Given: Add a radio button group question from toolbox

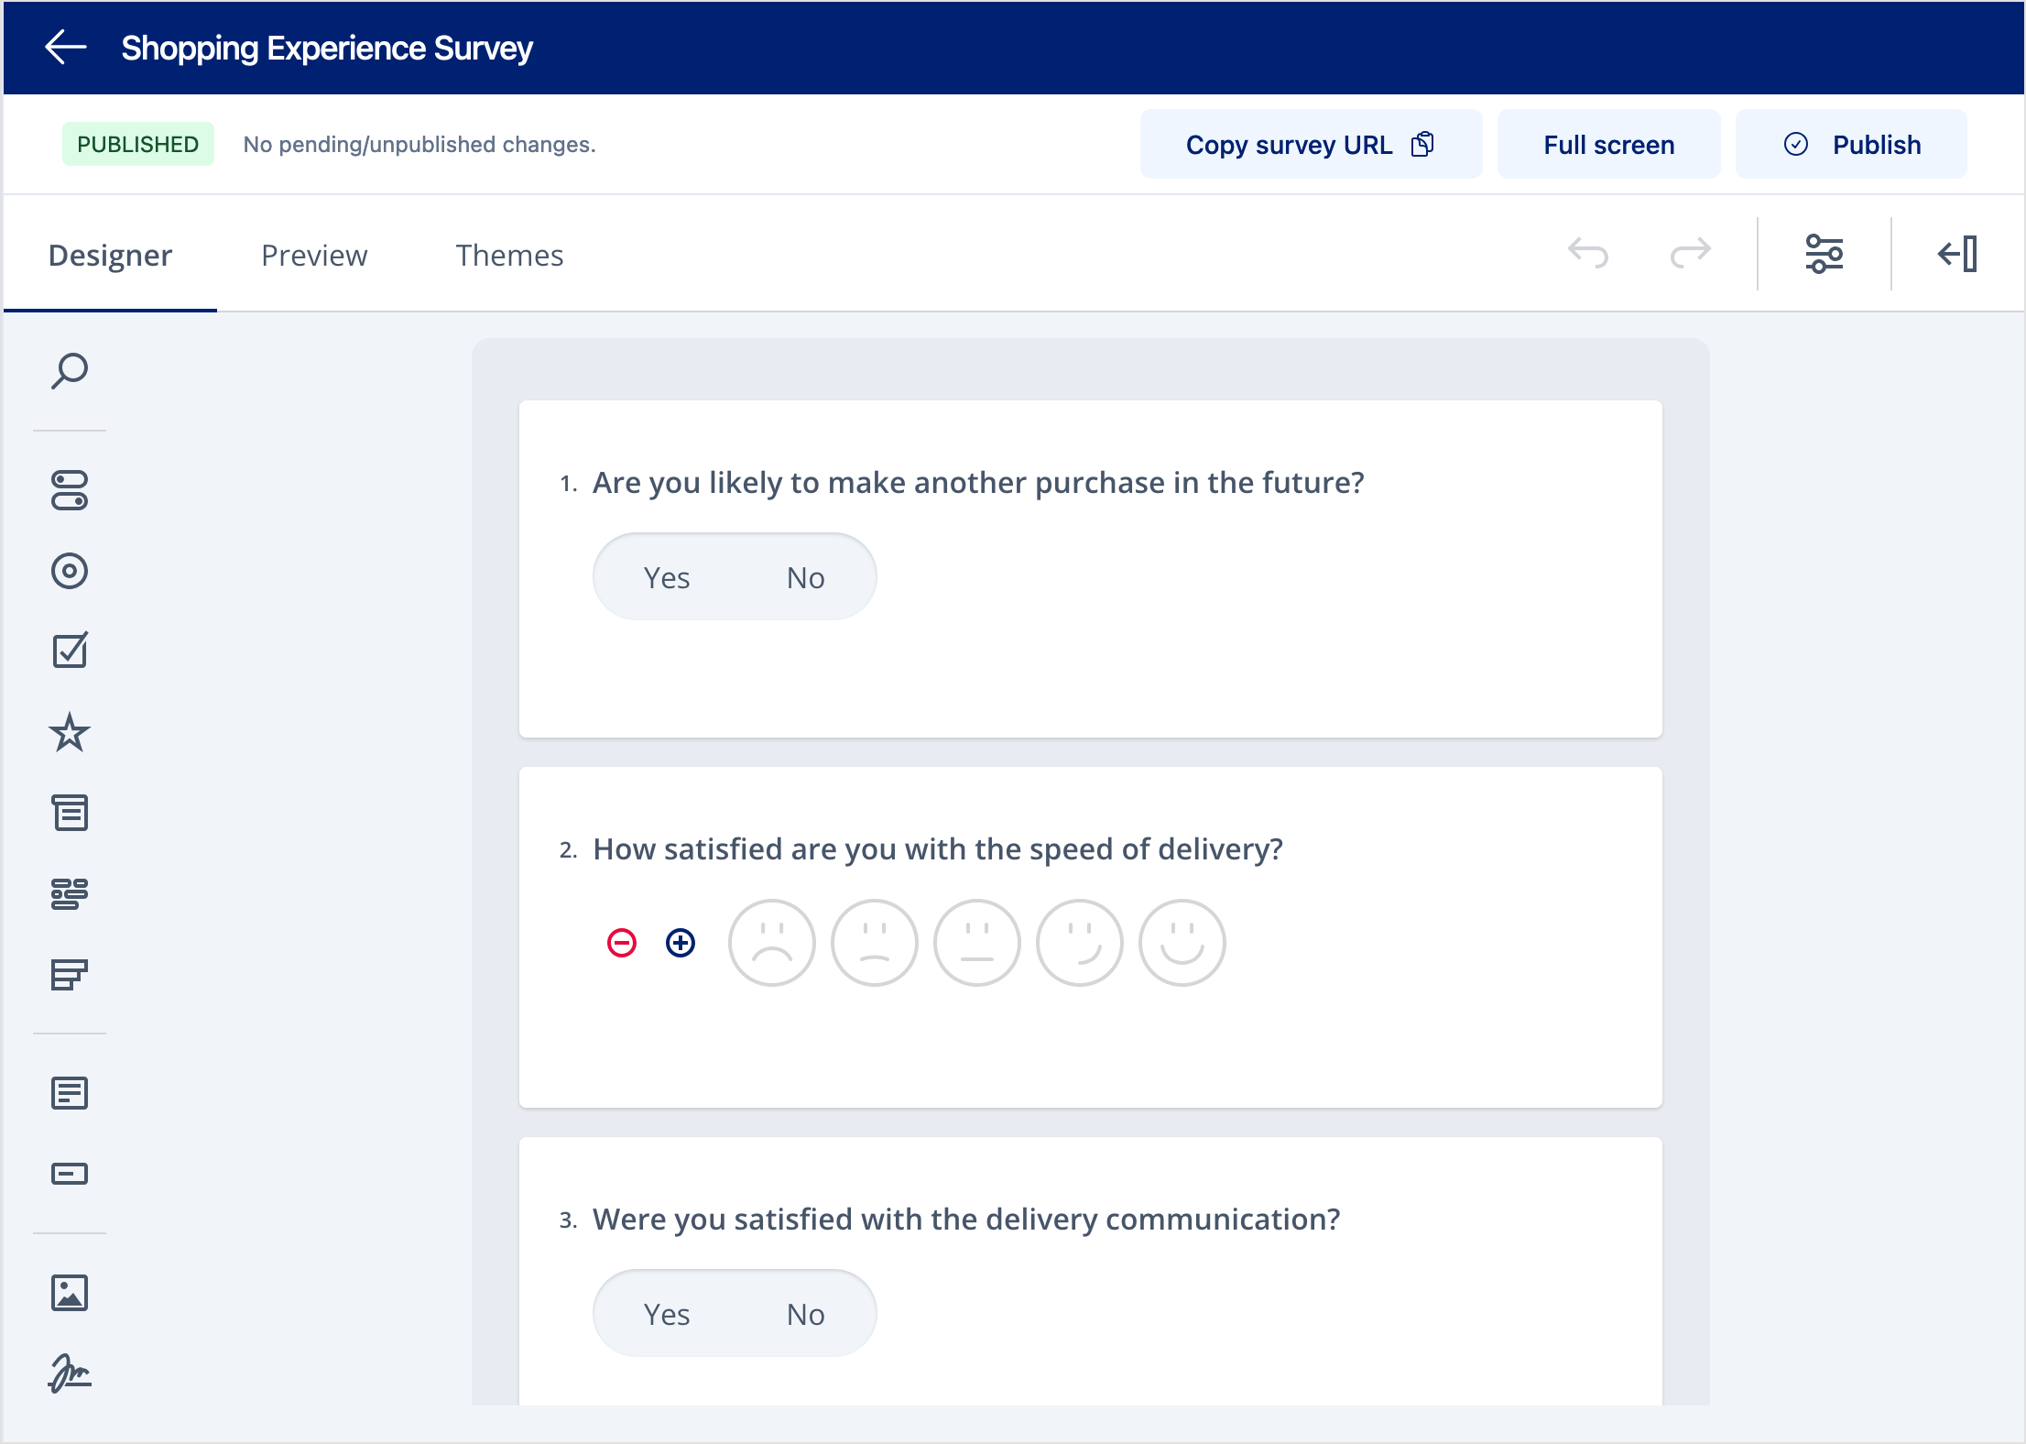Looking at the screenshot, I should (x=70, y=571).
